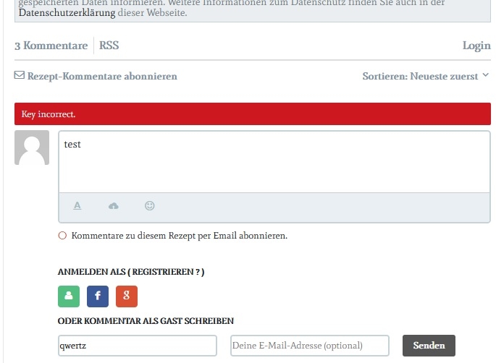
Task: Switch to the 3 Kommentare tab
Action: (x=51, y=46)
